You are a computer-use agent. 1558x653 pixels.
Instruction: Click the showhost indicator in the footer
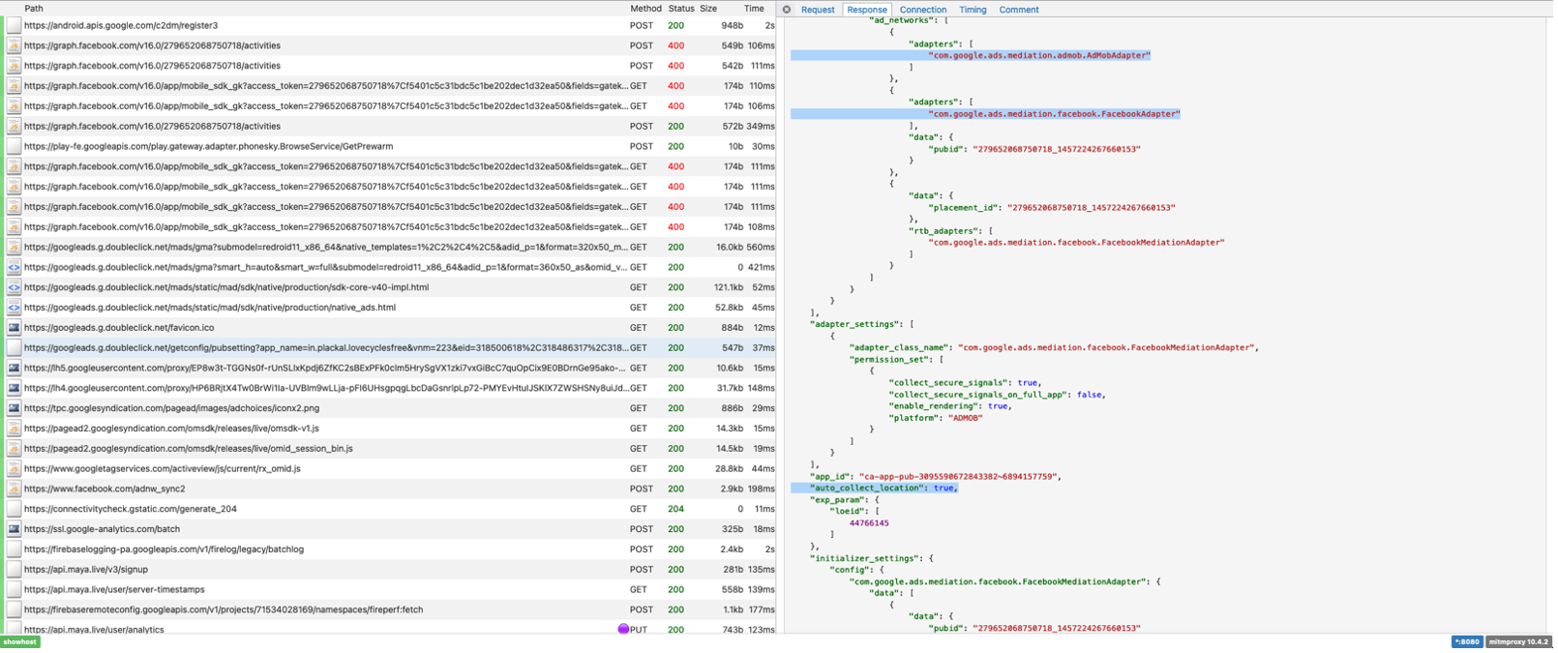click(x=19, y=642)
